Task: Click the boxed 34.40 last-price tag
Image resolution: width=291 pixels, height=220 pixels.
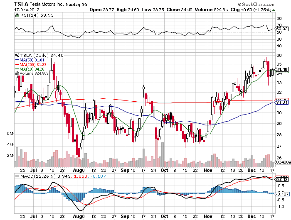Action: 282,69
